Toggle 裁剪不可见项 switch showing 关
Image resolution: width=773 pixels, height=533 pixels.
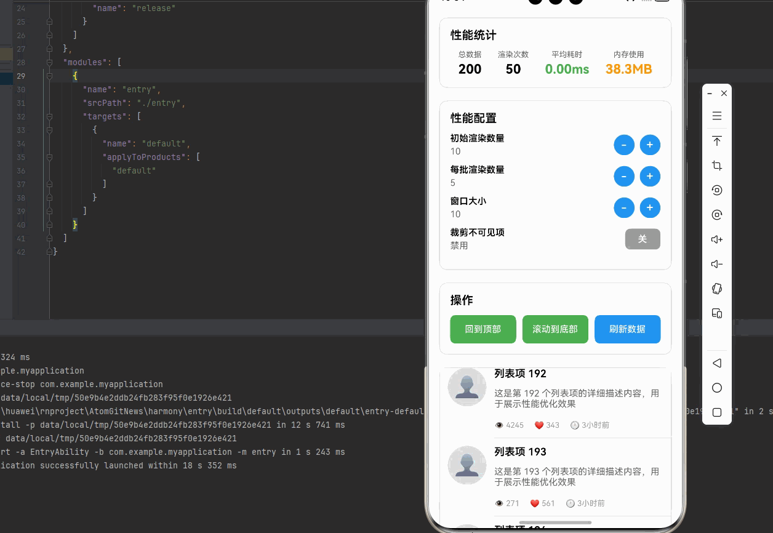(x=643, y=239)
